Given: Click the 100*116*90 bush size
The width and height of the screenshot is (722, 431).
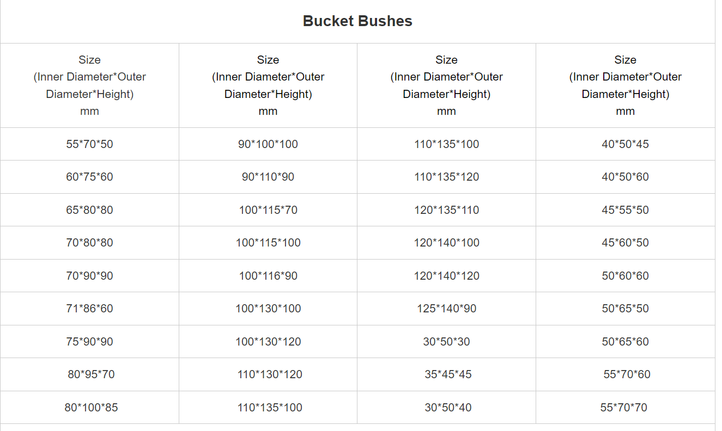Looking at the screenshot, I should tap(268, 276).
